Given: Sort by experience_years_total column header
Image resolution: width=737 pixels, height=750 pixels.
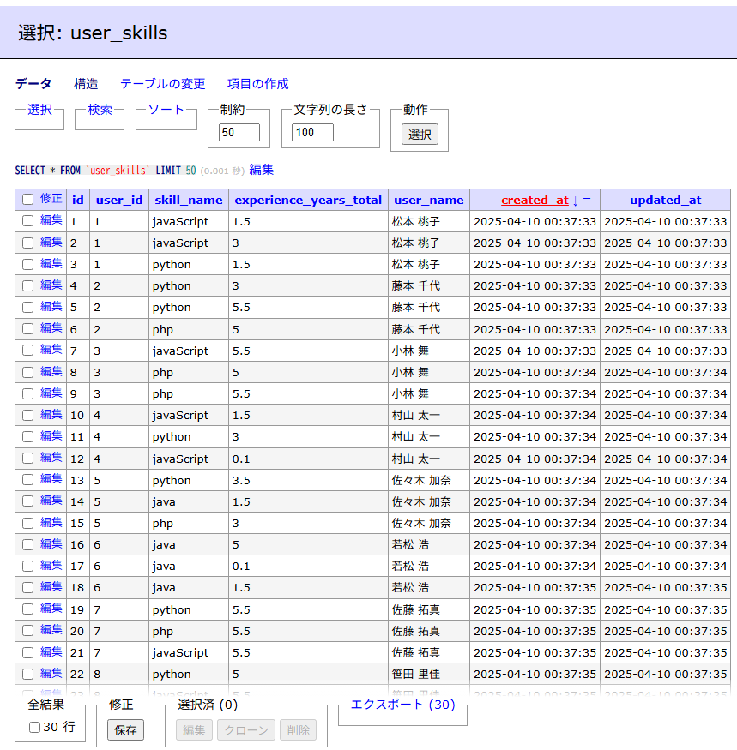Looking at the screenshot, I should click(308, 200).
